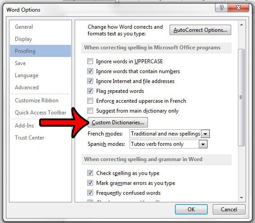Expand the Spanish modes dropdown
Image resolution: width=255 pixels, height=223 pixels.
tap(203, 144)
